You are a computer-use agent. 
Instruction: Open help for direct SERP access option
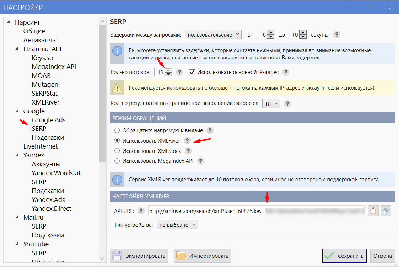[x=210, y=130]
